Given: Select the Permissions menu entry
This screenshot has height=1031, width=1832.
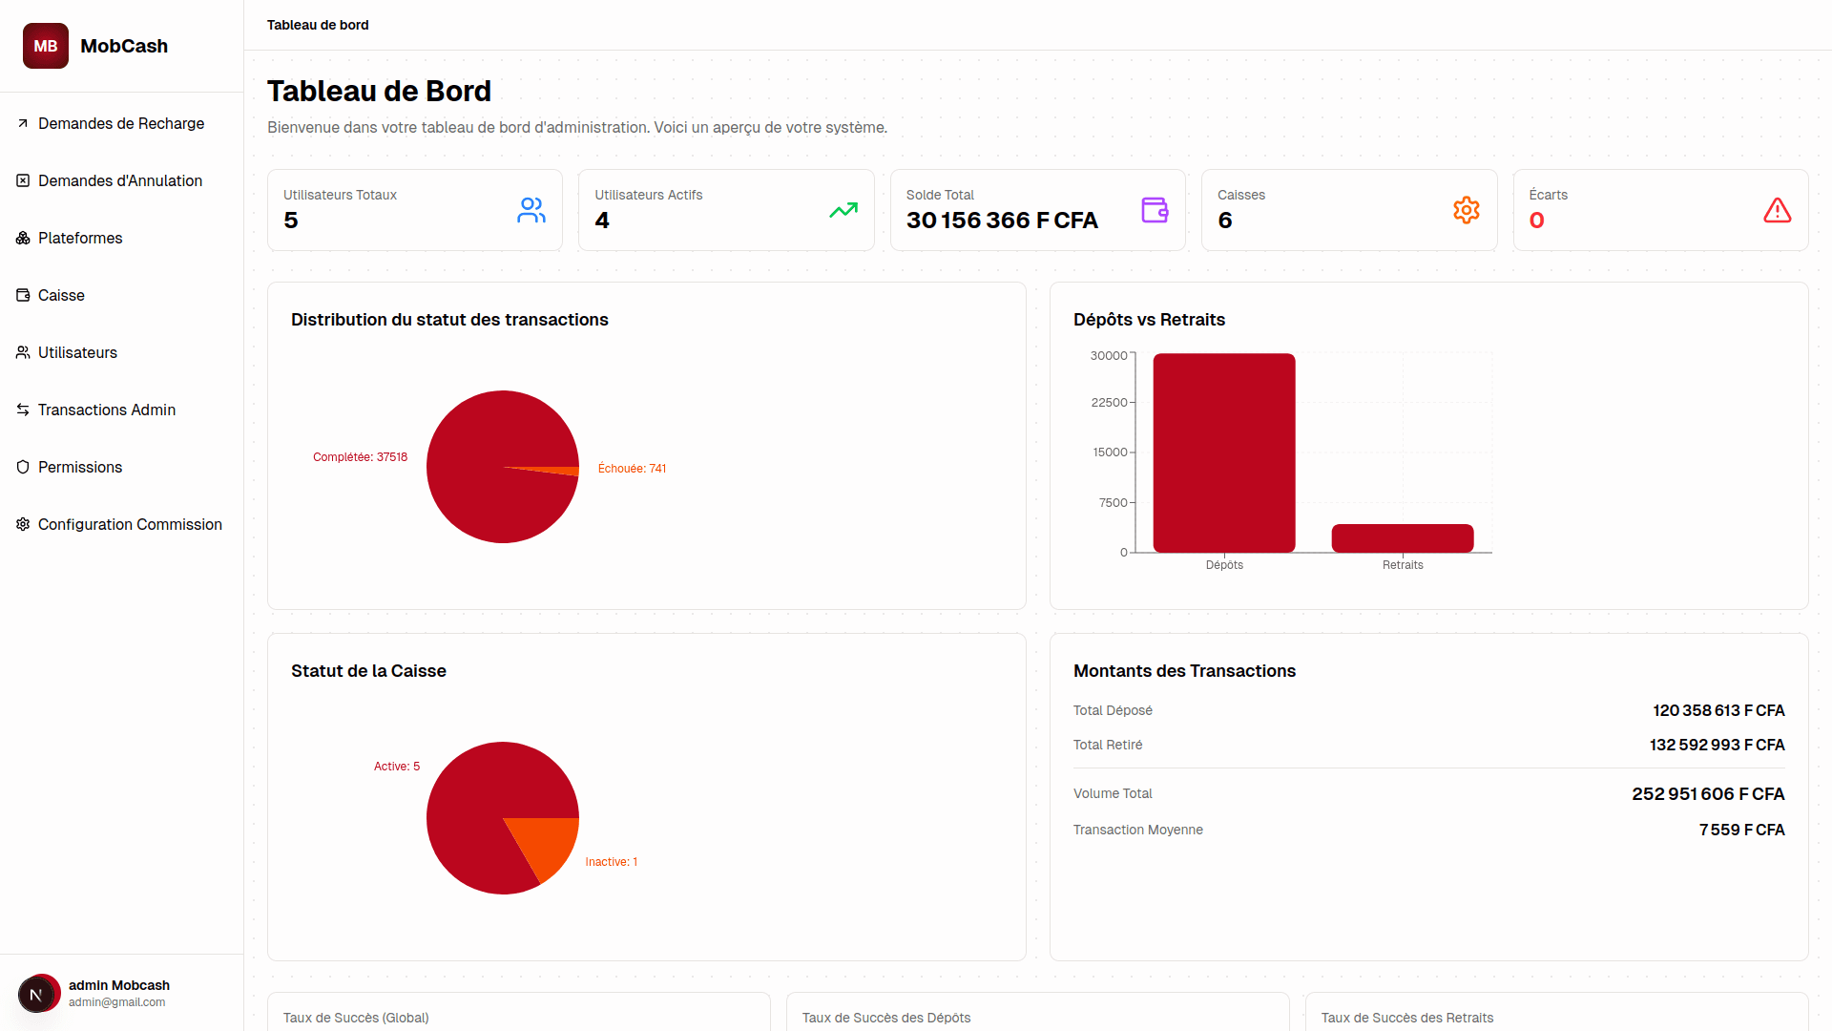Looking at the screenshot, I should coord(80,467).
